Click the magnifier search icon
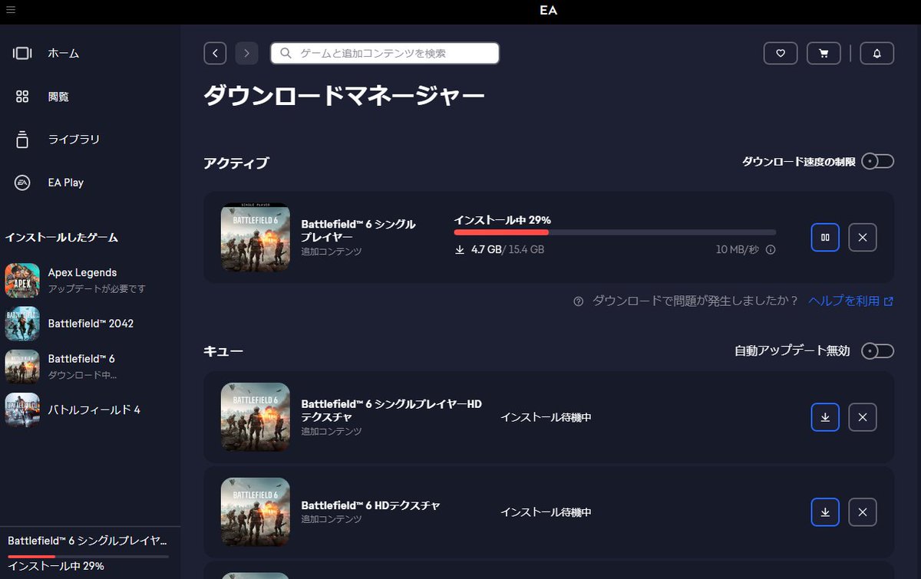 coord(286,54)
